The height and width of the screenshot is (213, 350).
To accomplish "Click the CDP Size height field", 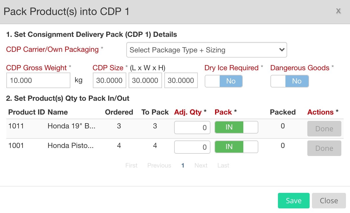I will pos(181,80).
